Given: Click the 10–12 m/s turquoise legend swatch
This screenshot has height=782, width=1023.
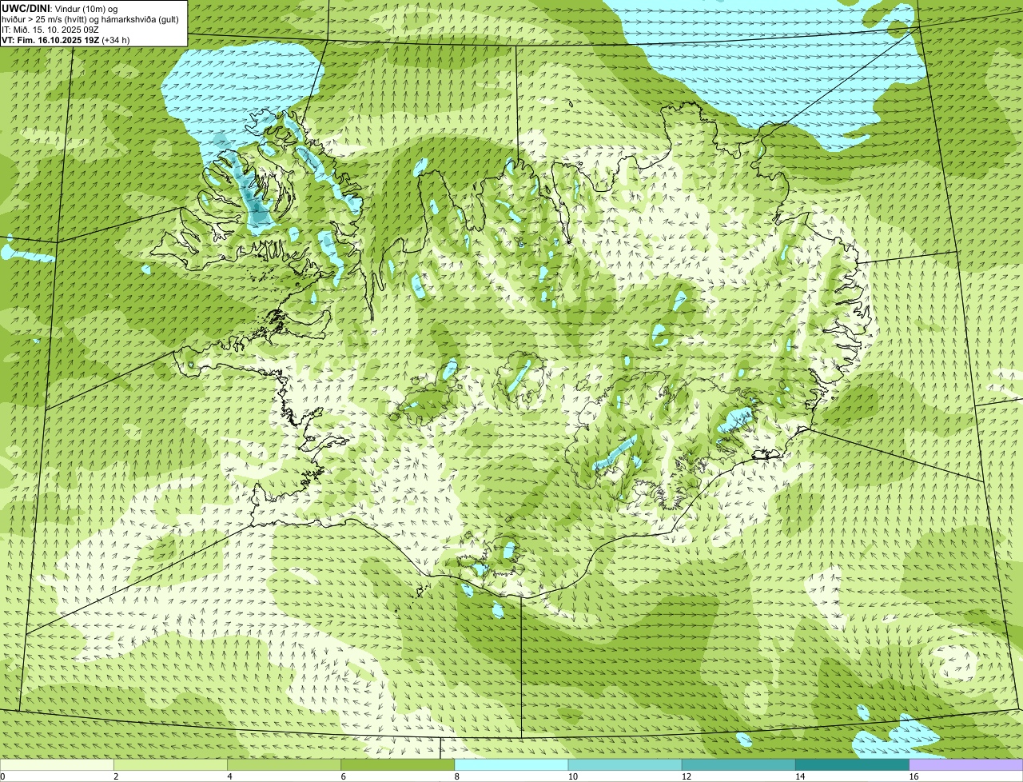Looking at the screenshot, I should (x=625, y=765).
